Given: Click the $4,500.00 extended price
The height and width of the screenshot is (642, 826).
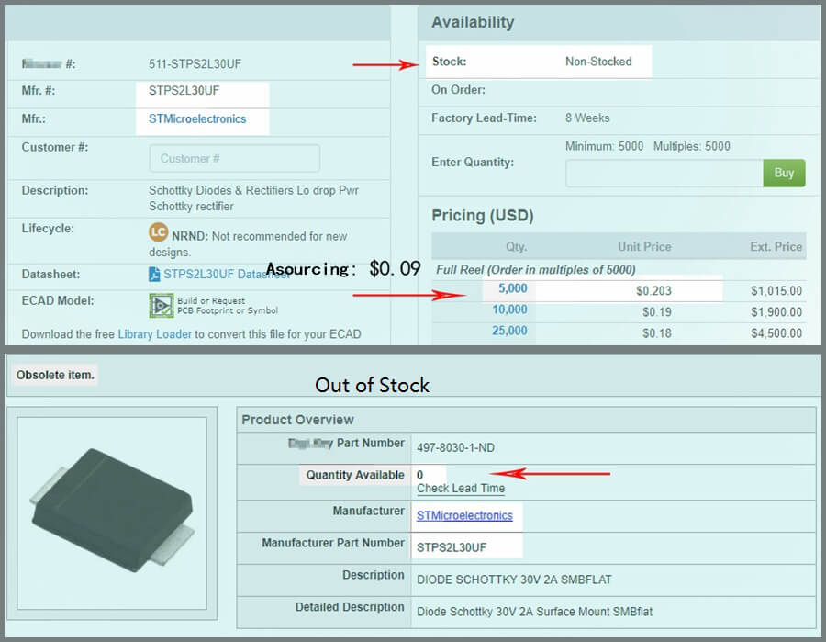Looking at the screenshot, I should click(x=776, y=333).
